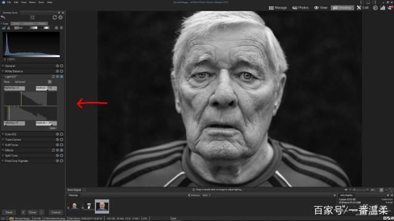Viewport: 394px width, 221px height.
Task: Select the first filmstrip thumbnail
Action: pos(74,206)
